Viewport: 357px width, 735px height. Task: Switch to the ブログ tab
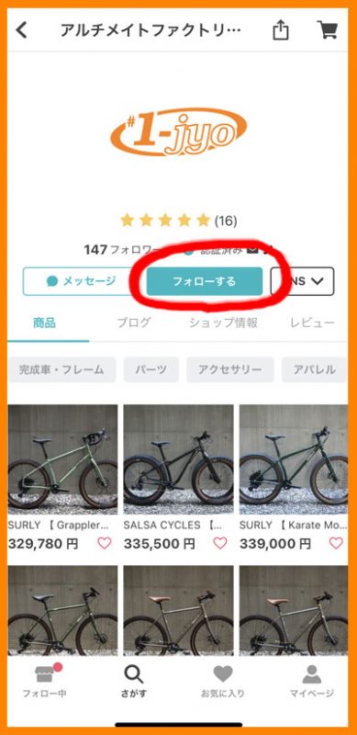pyautogui.click(x=134, y=322)
